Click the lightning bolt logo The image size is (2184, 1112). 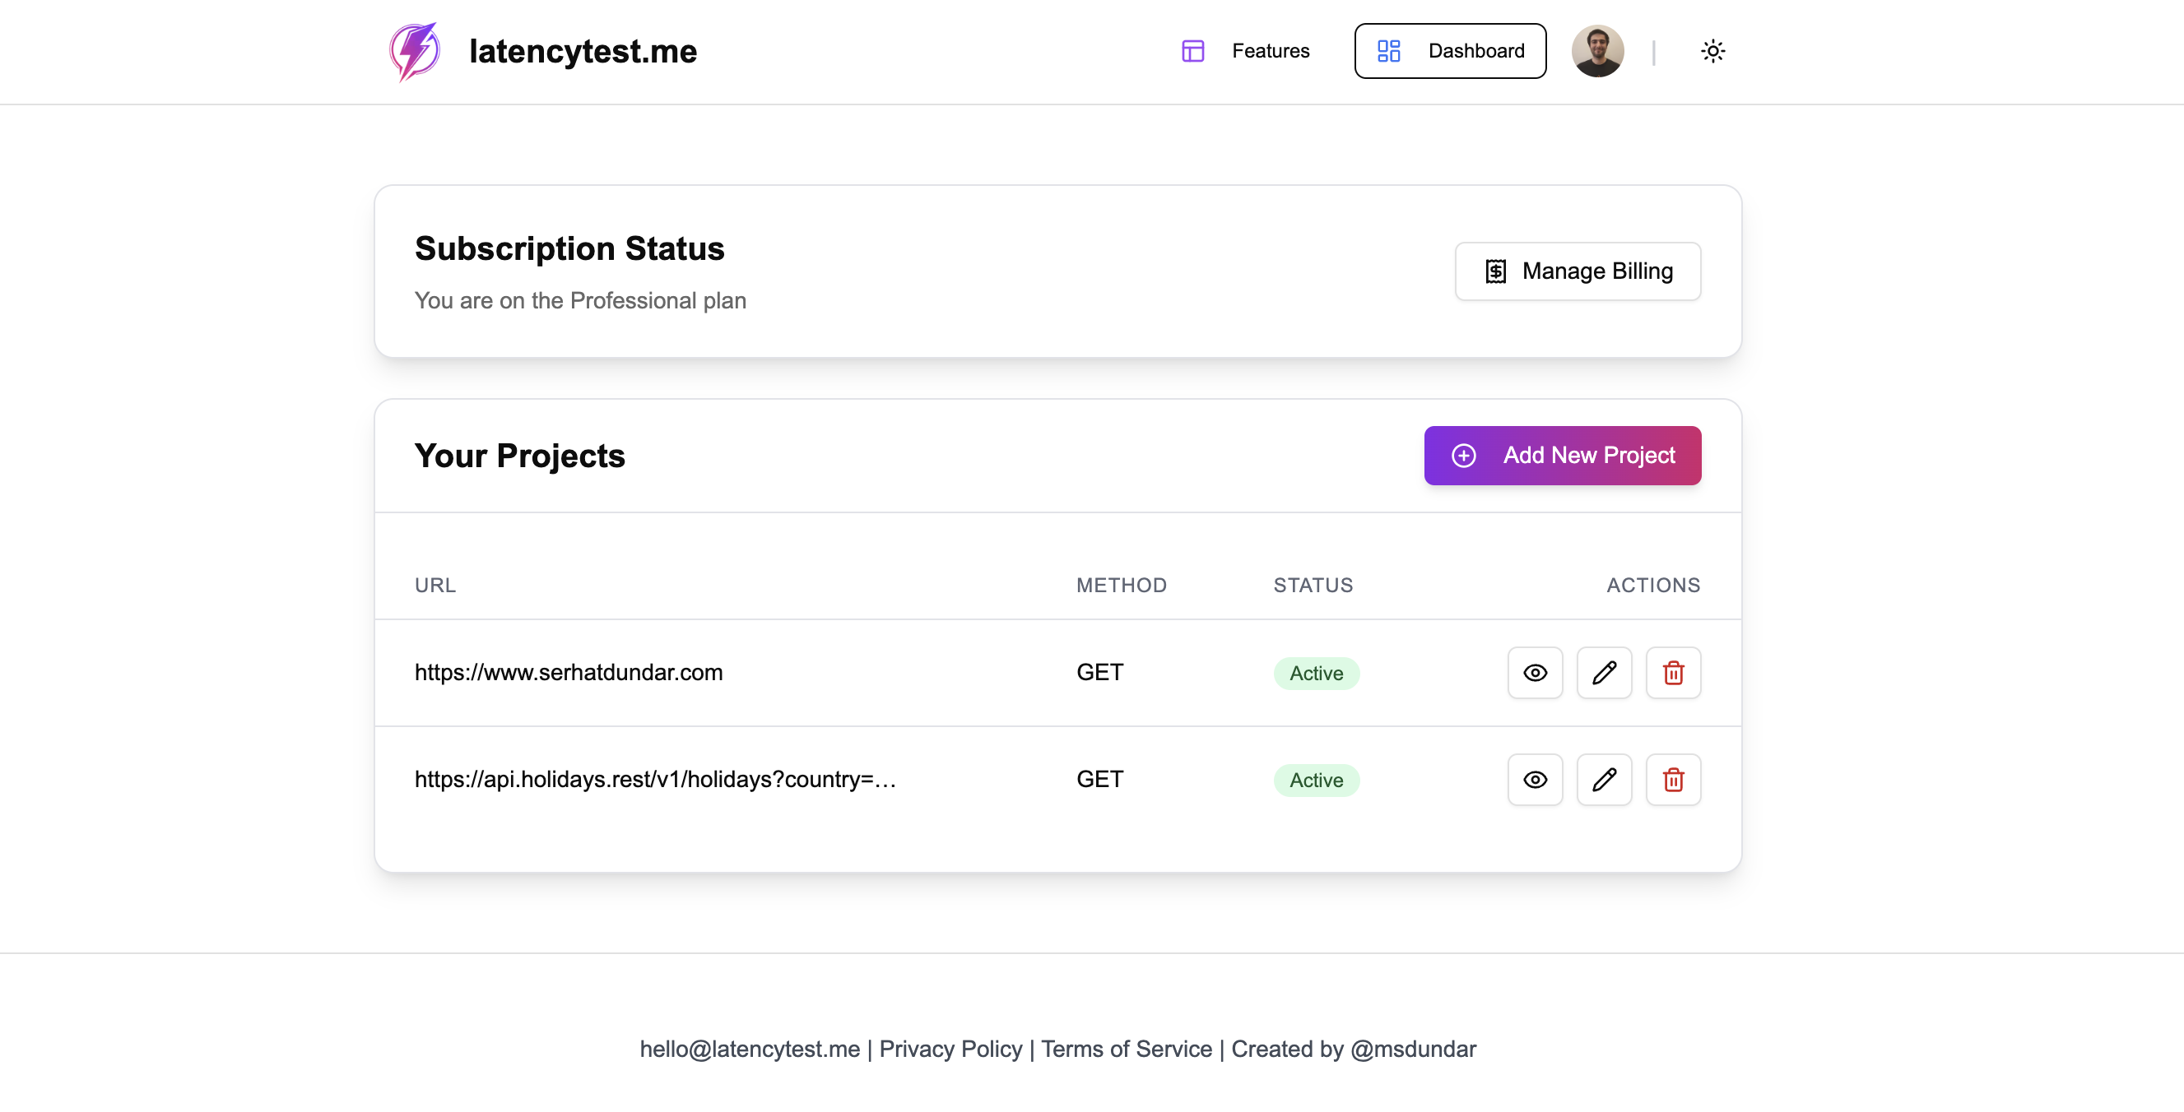point(415,52)
